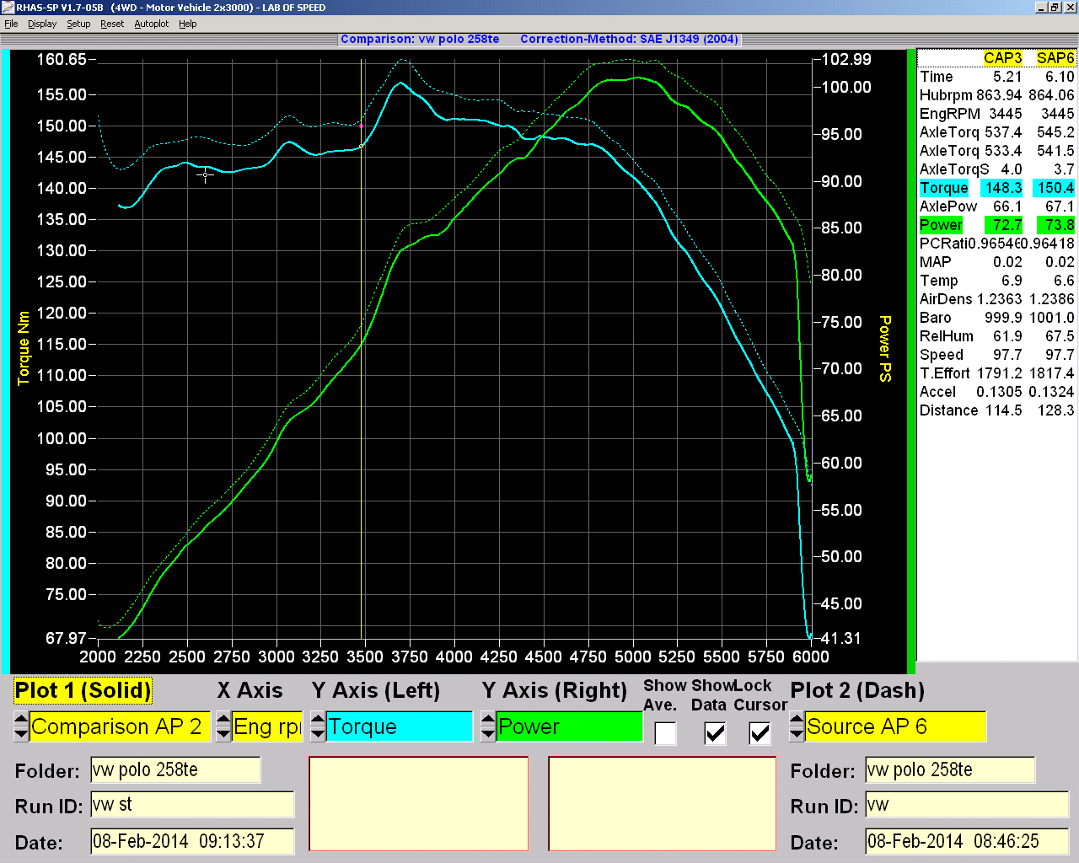The height and width of the screenshot is (863, 1079).
Task: Open the Comparison AP 2 plot selector
Action: pyautogui.click(x=120, y=726)
